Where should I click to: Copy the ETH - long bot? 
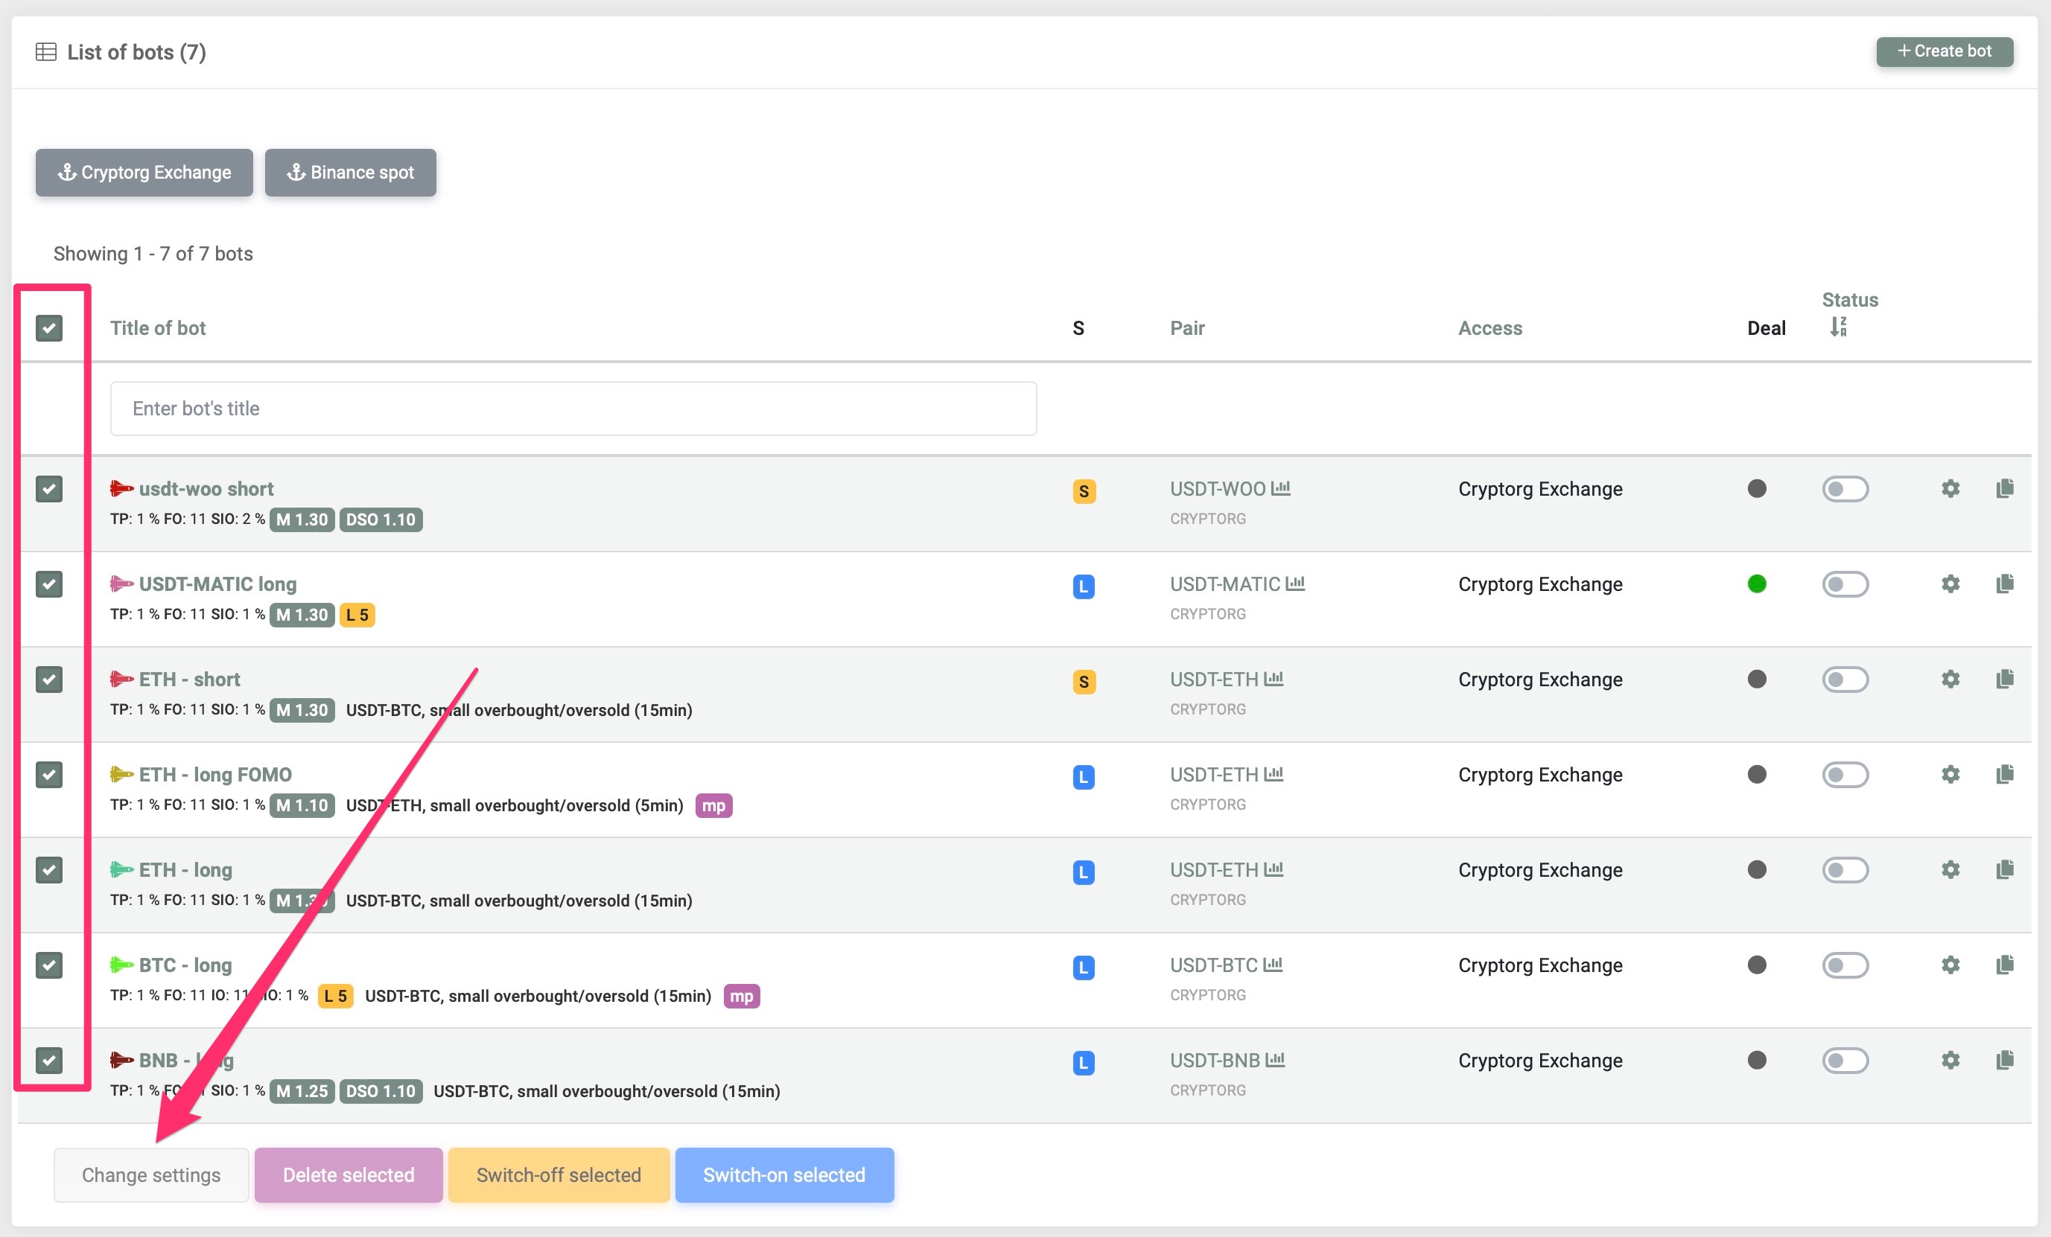[x=2004, y=869]
